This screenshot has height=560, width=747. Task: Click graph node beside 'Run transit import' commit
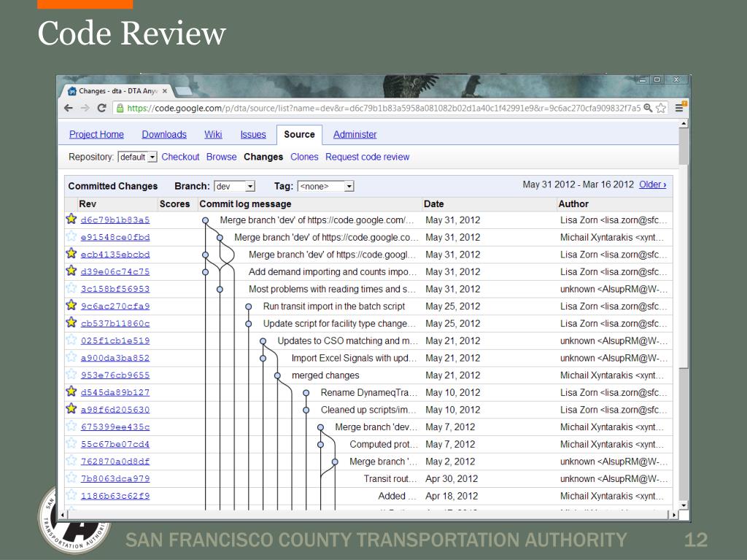pyautogui.click(x=248, y=307)
